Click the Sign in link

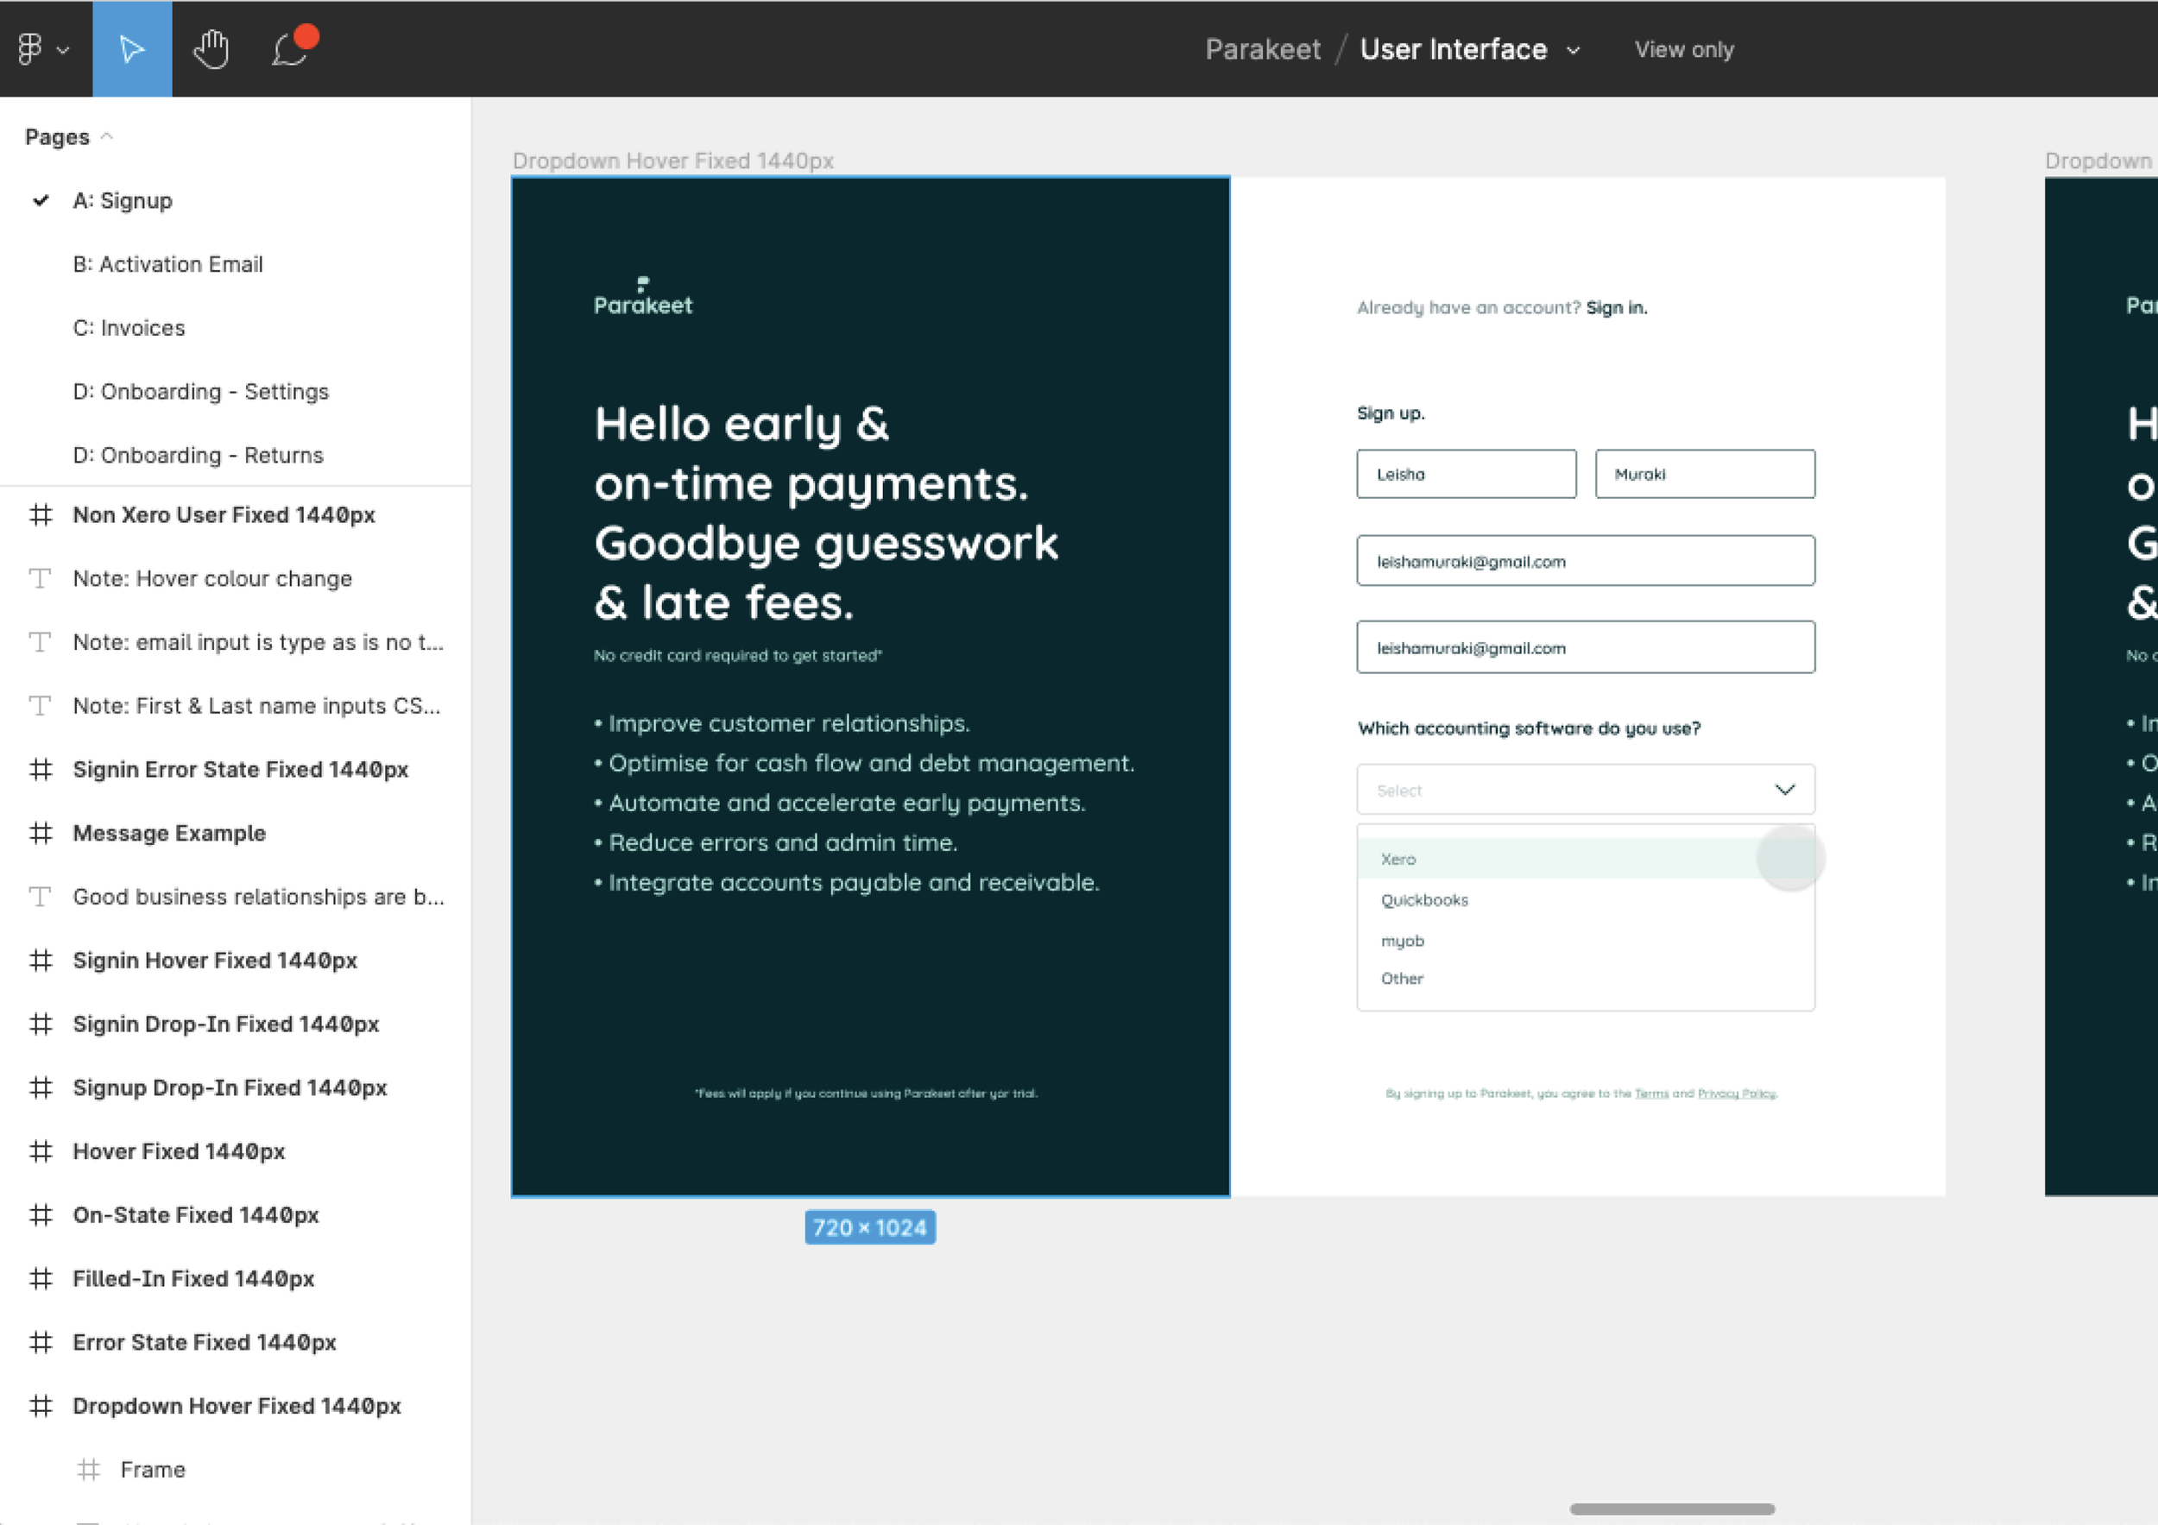point(1616,308)
